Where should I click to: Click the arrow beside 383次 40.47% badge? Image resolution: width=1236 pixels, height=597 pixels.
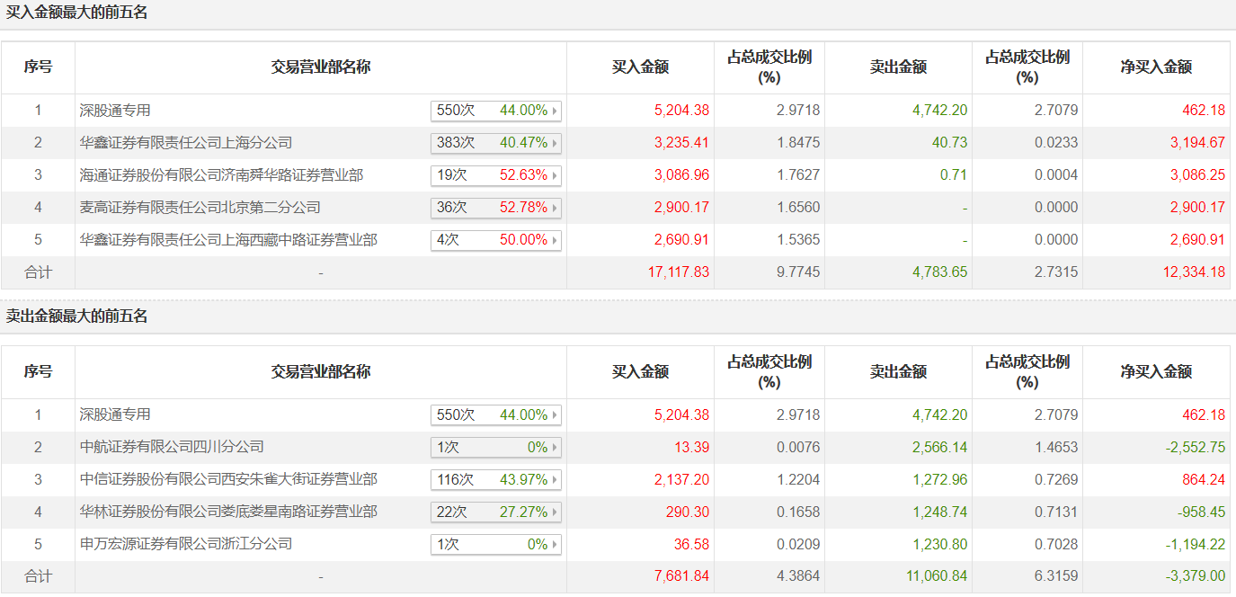[x=555, y=143]
